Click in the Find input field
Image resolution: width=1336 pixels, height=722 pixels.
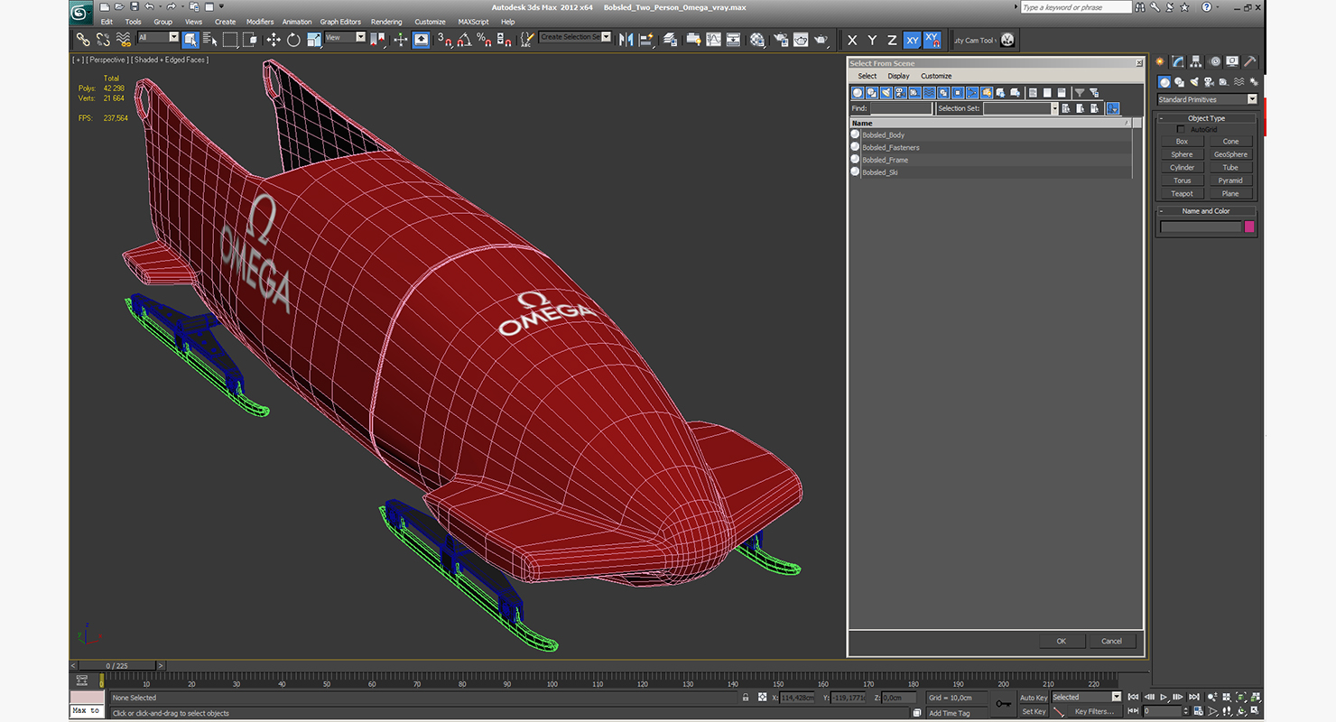[x=901, y=108]
